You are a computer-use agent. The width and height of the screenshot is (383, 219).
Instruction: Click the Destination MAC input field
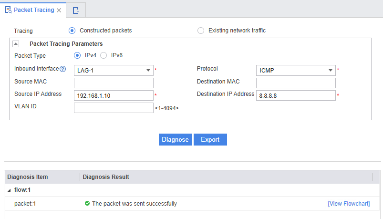[296, 83]
